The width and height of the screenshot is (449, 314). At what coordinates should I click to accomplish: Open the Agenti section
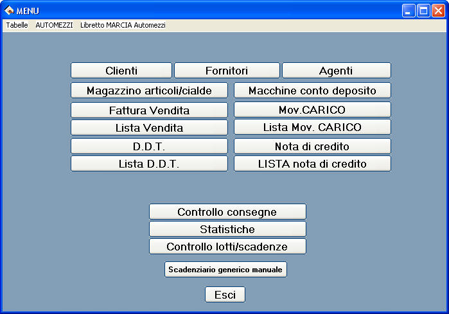pyautogui.click(x=337, y=71)
